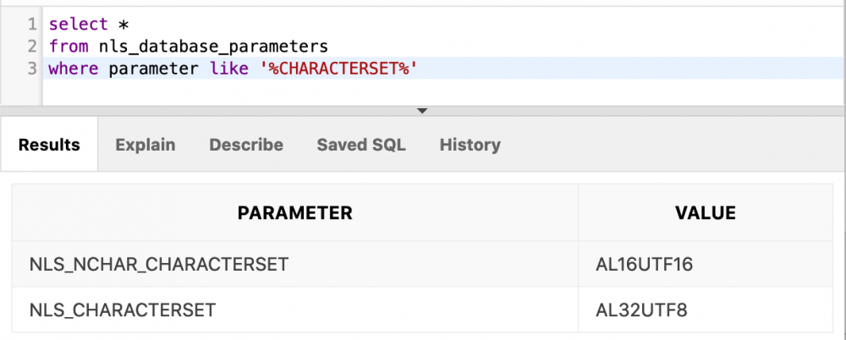846x340 pixels.
Task: Click the '%CHARACTERSET%' string literal
Action: (338, 68)
